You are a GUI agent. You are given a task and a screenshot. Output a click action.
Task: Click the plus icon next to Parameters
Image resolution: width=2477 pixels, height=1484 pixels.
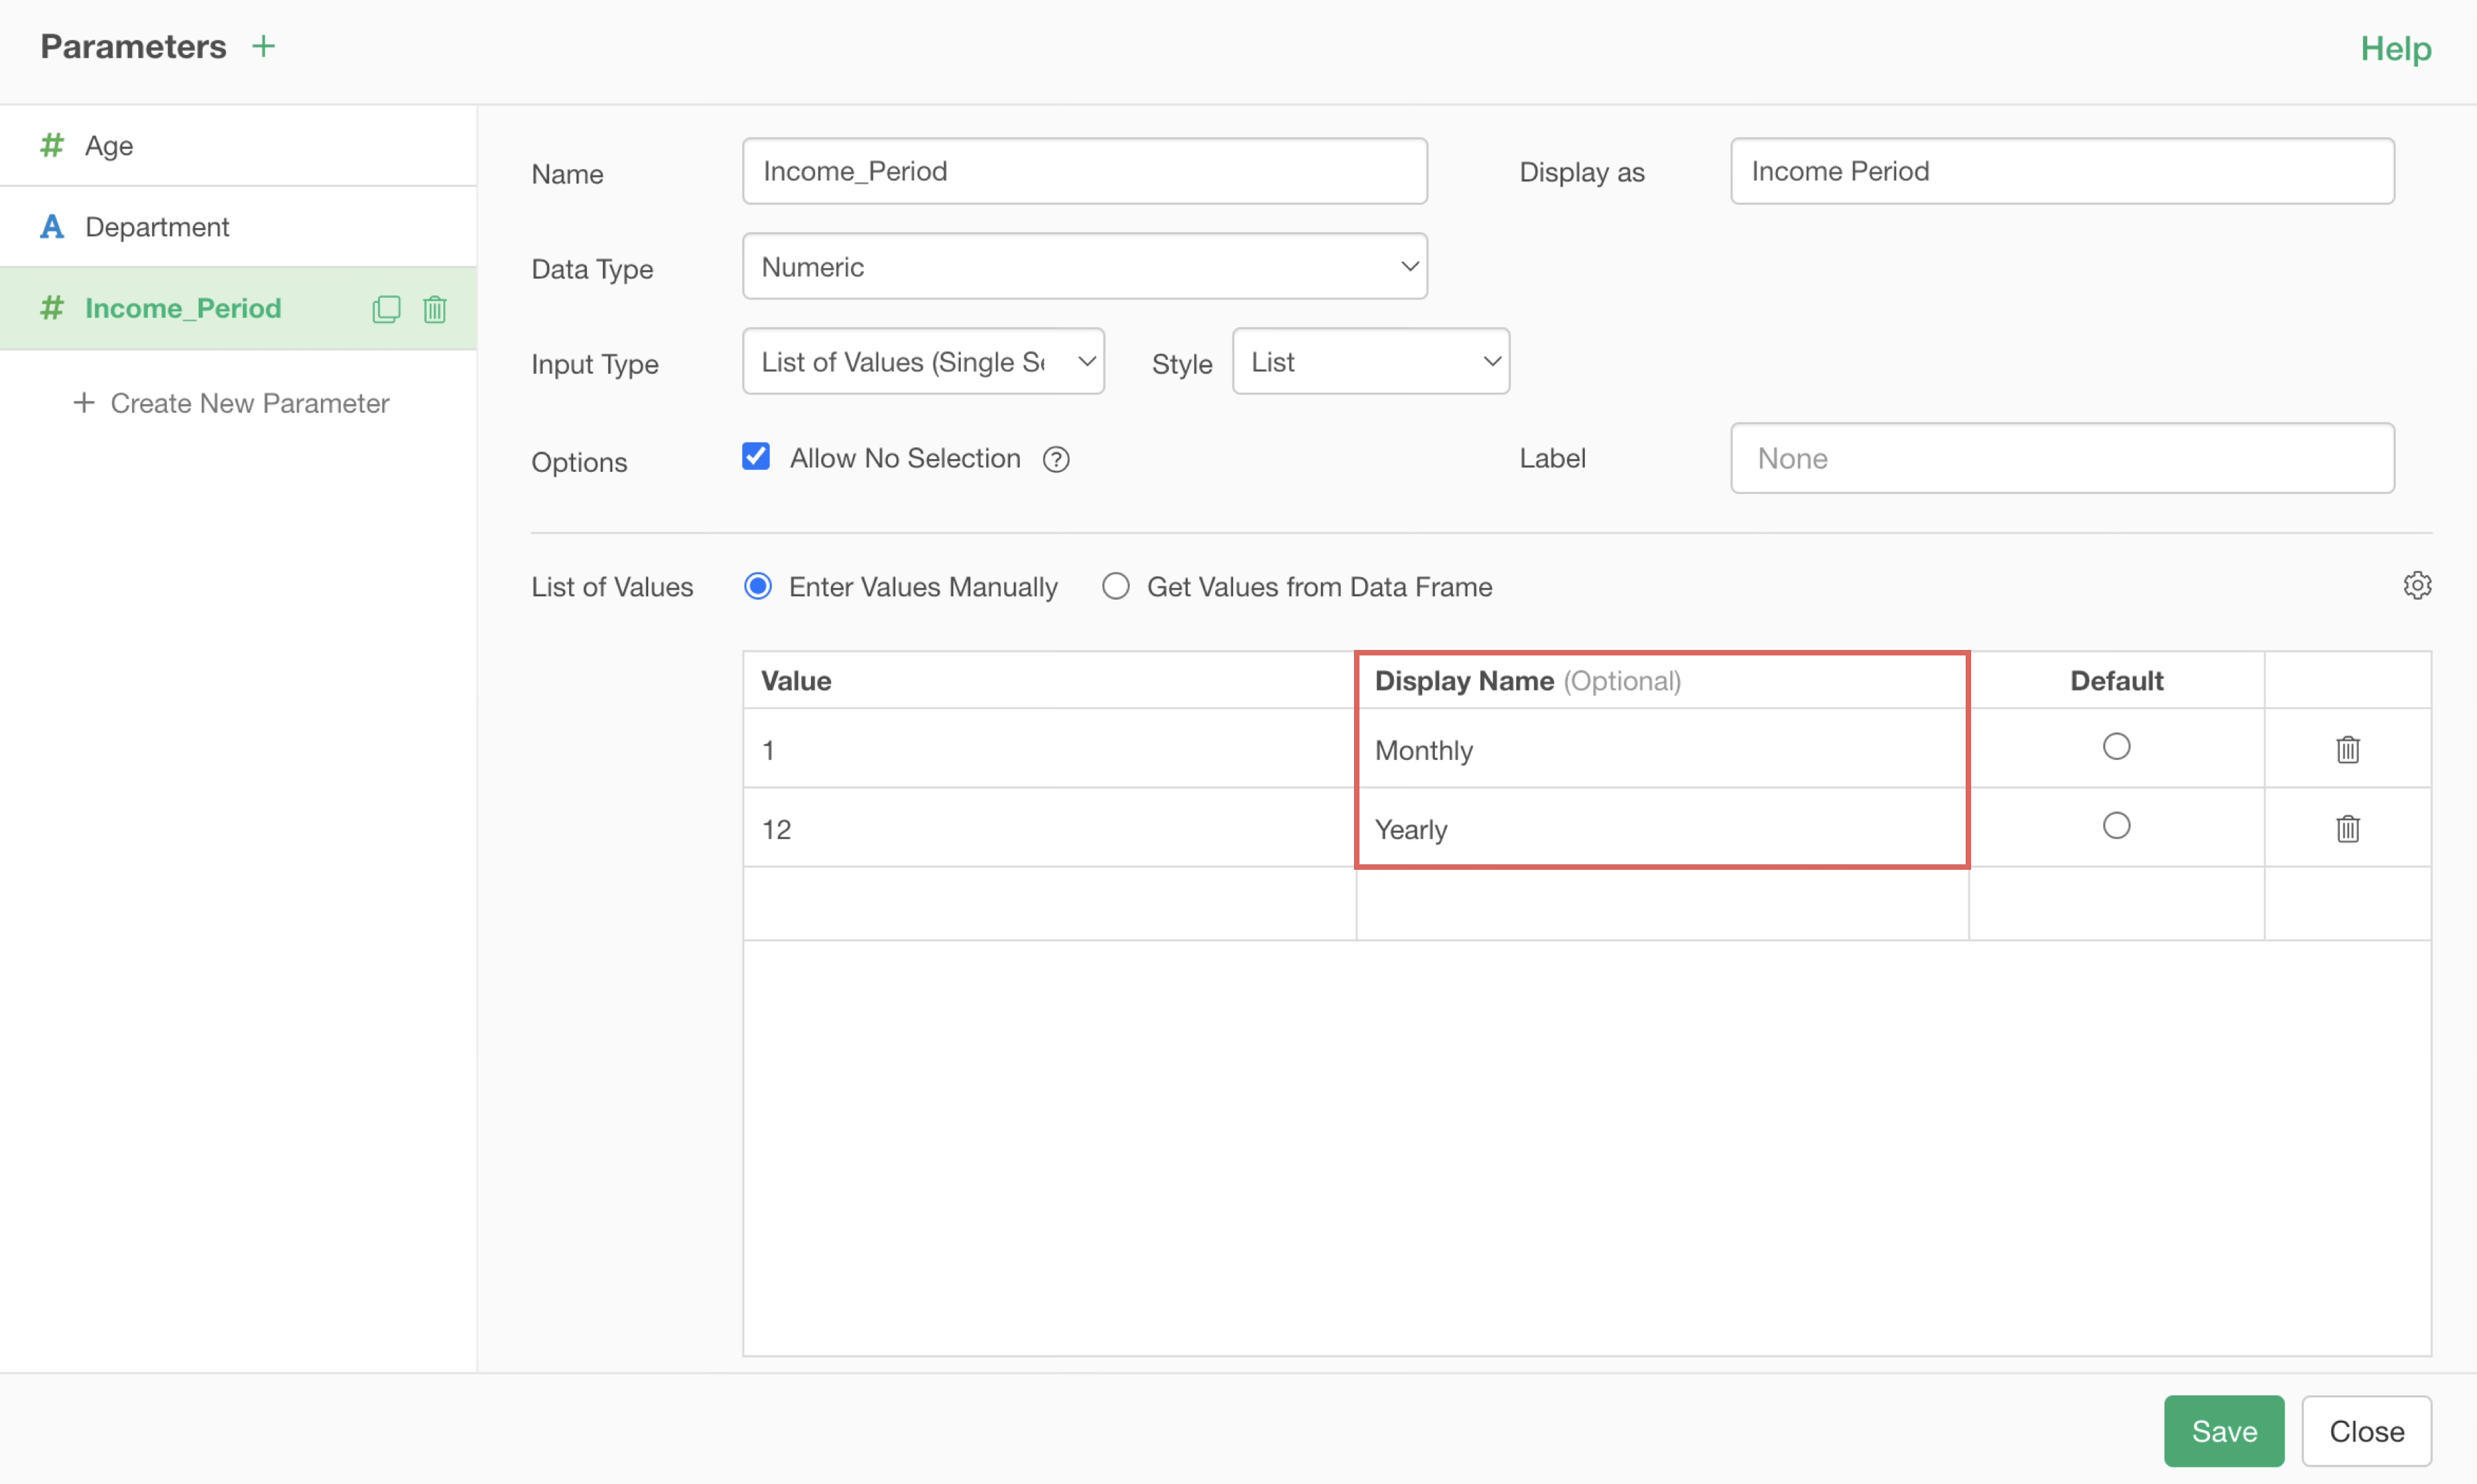(x=263, y=46)
